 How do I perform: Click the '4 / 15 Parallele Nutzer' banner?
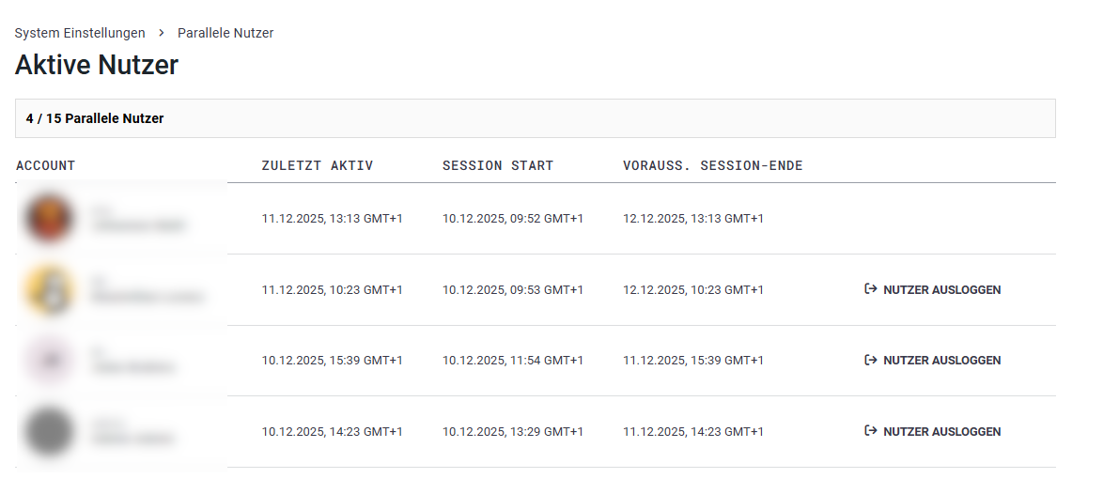pos(95,118)
